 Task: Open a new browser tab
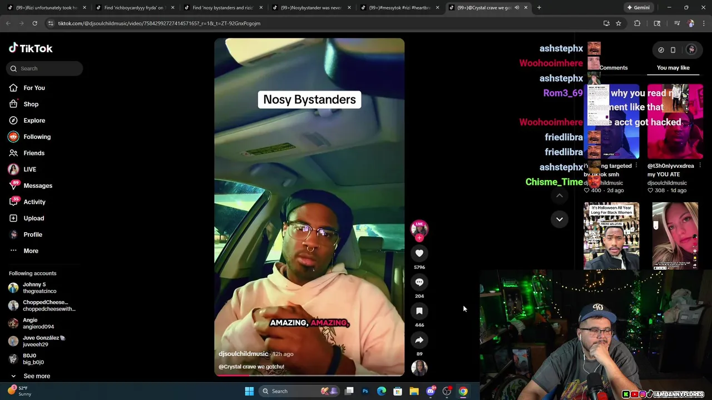coord(539,8)
